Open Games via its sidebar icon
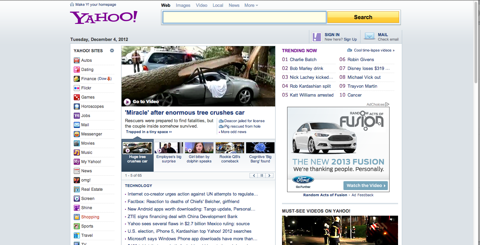The image size is (480, 245). (x=77, y=97)
